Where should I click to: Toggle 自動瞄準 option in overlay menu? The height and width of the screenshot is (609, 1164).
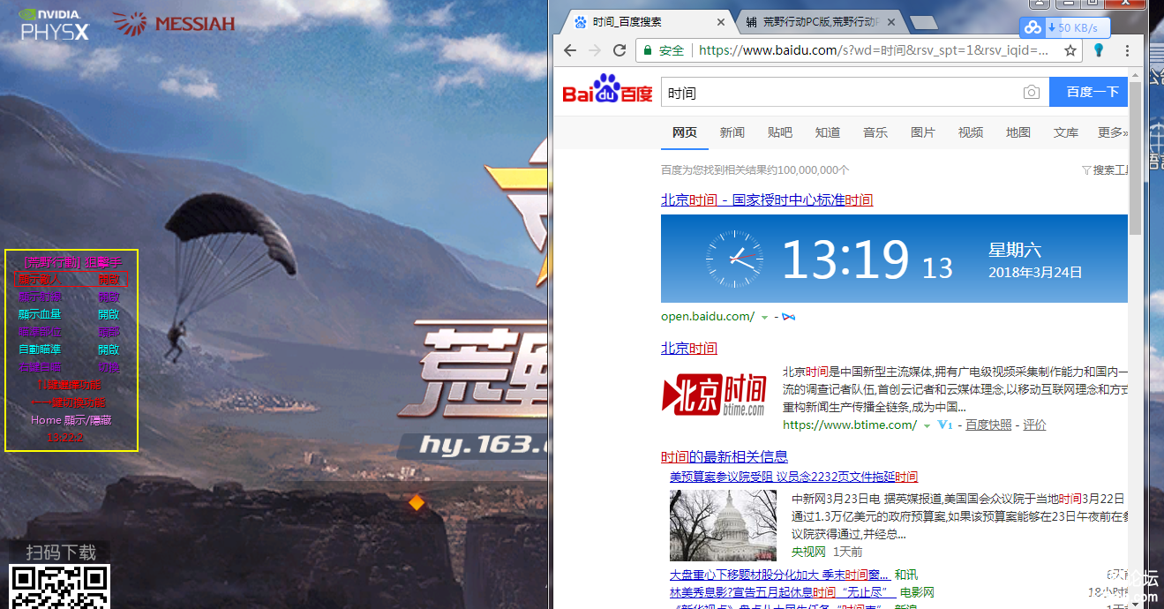point(69,350)
